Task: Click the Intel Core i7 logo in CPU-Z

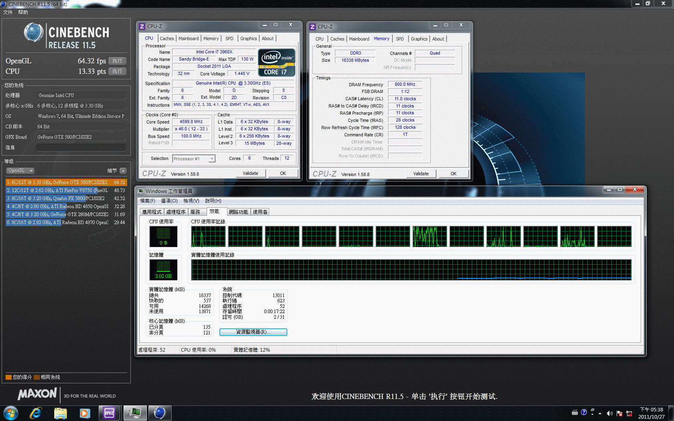Action: coord(276,63)
